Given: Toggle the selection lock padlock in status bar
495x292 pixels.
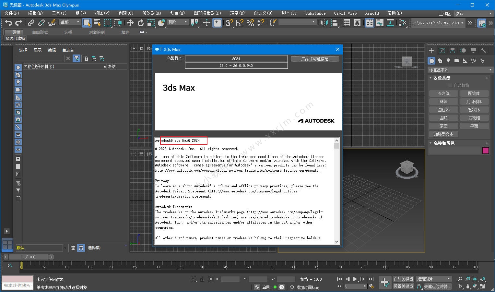Looking at the screenshot, I should tap(202, 279).
